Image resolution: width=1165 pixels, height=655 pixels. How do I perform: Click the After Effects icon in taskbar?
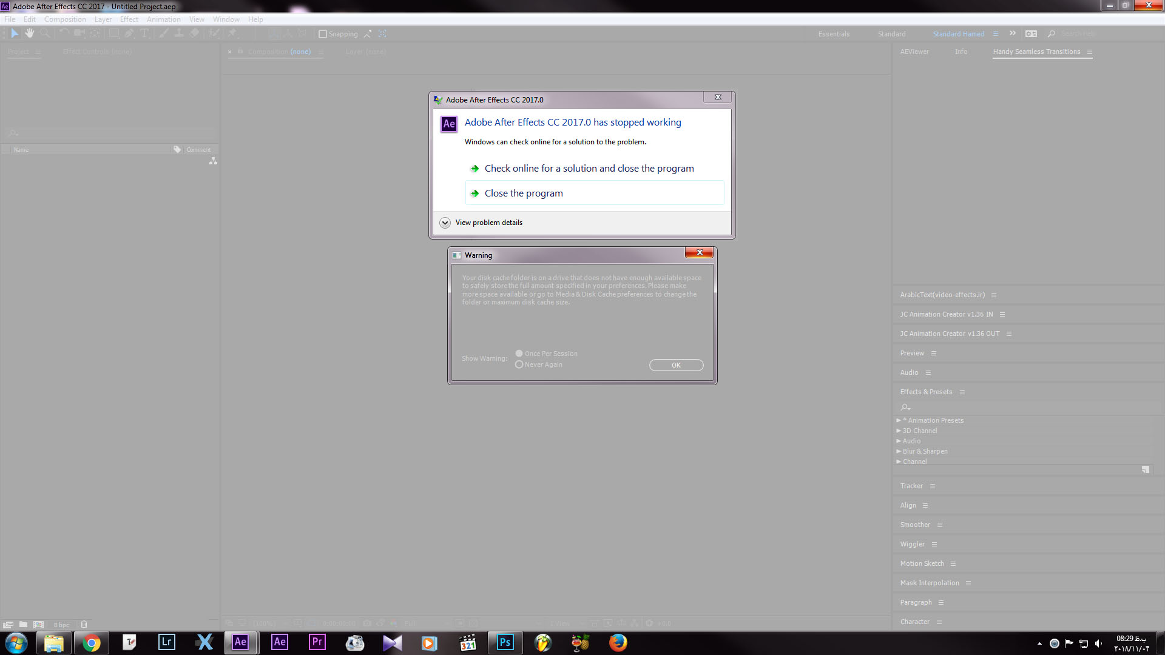pos(240,642)
